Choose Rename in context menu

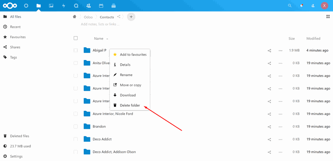[130, 75]
